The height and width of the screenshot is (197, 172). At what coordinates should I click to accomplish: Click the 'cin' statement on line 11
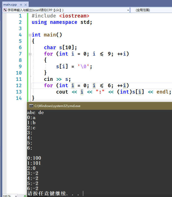(48, 79)
